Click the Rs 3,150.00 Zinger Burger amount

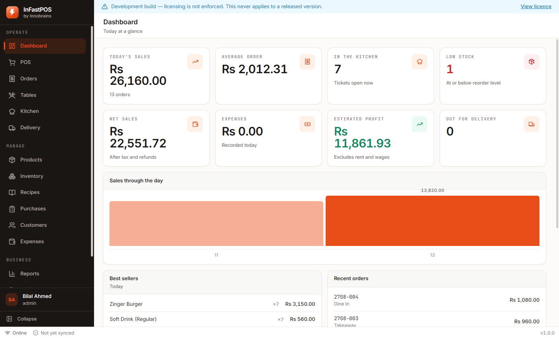point(300,304)
